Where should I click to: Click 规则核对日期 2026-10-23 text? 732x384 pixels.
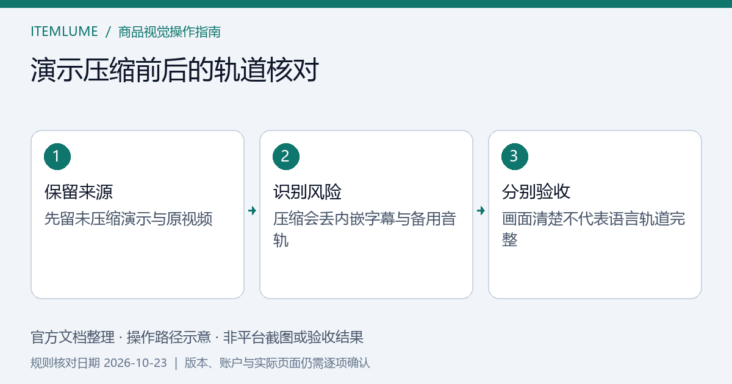coord(99,363)
